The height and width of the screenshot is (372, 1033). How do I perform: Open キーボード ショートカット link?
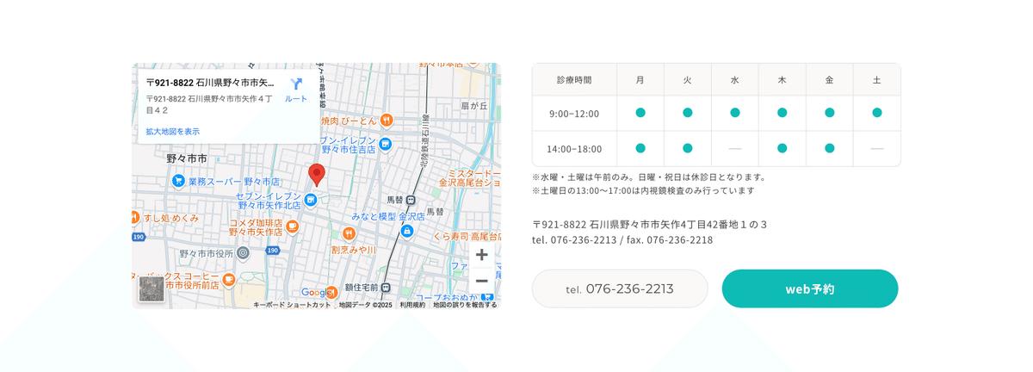tap(292, 305)
